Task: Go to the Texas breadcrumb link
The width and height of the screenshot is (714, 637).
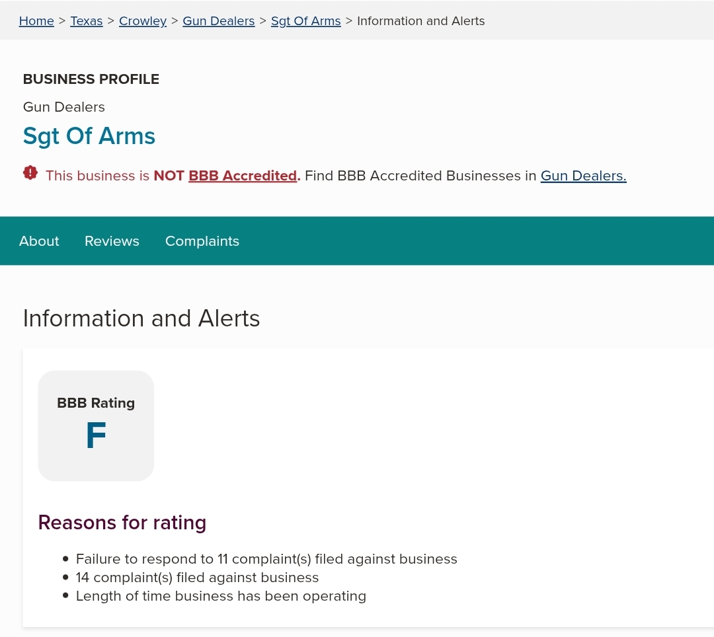Action: (x=87, y=21)
